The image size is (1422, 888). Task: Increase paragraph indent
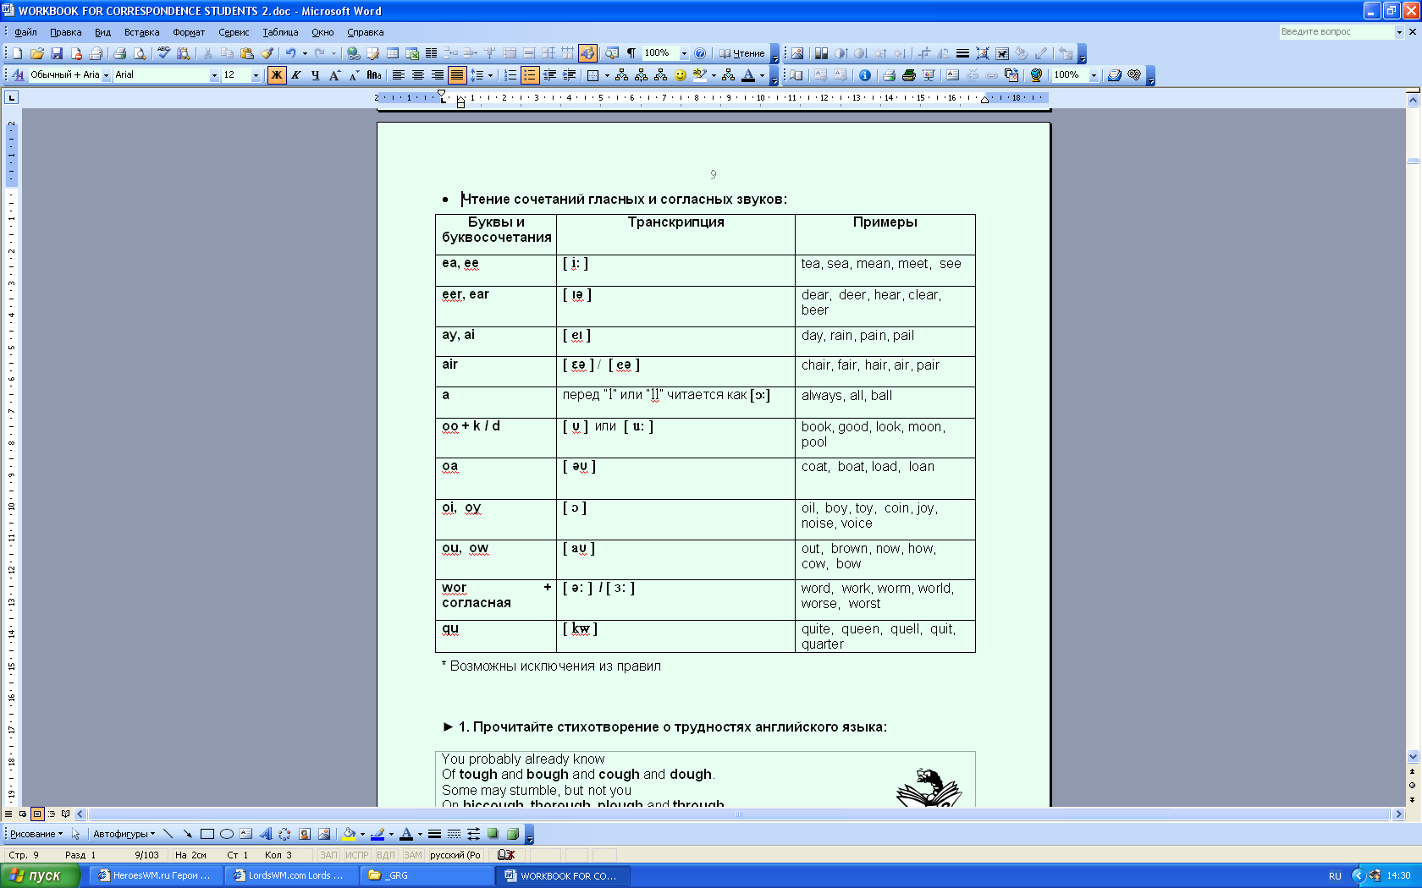pos(569,75)
